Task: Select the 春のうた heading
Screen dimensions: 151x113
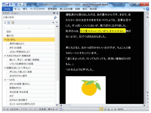Action: pyautogui.click(x=29, y=36)
